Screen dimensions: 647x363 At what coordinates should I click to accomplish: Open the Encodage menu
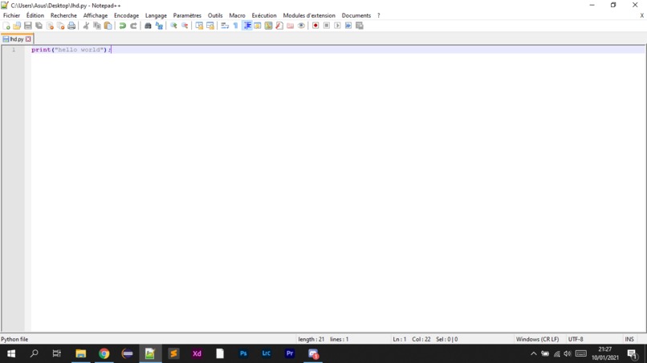click(x=126, y=15)
